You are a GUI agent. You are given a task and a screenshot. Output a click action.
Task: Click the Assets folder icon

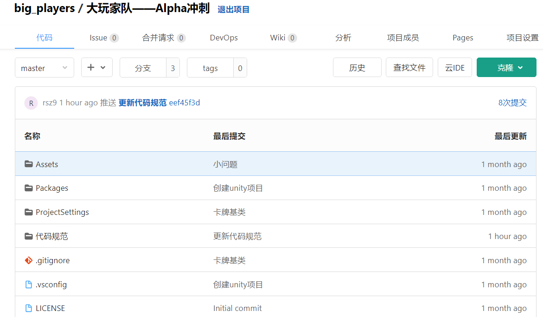(x=29, y=164)
